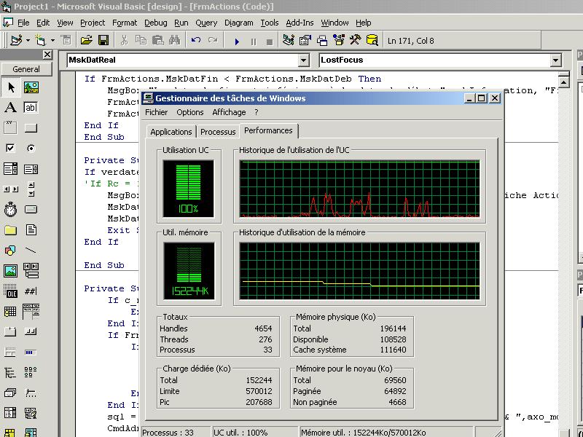Open the Add-Ins menu
The height and width of the screenshot is (437, 583).
(300, 23)
